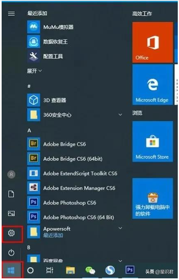179x280 pixels.
Task: Click the # section header
Action: point(29,86)
